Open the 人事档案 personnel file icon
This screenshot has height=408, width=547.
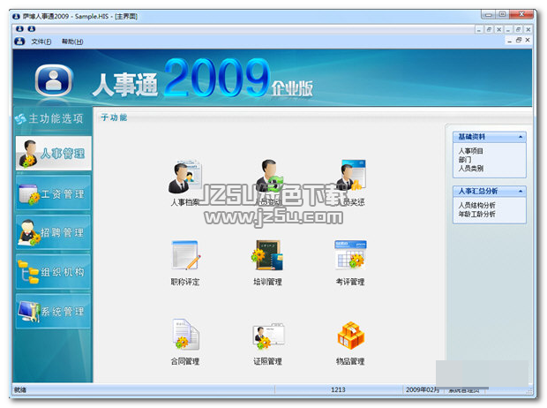[x=185, y=178]
